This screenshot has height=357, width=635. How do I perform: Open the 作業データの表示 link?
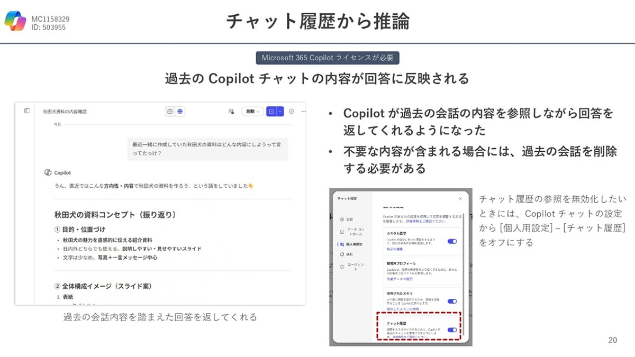point(400,278)
